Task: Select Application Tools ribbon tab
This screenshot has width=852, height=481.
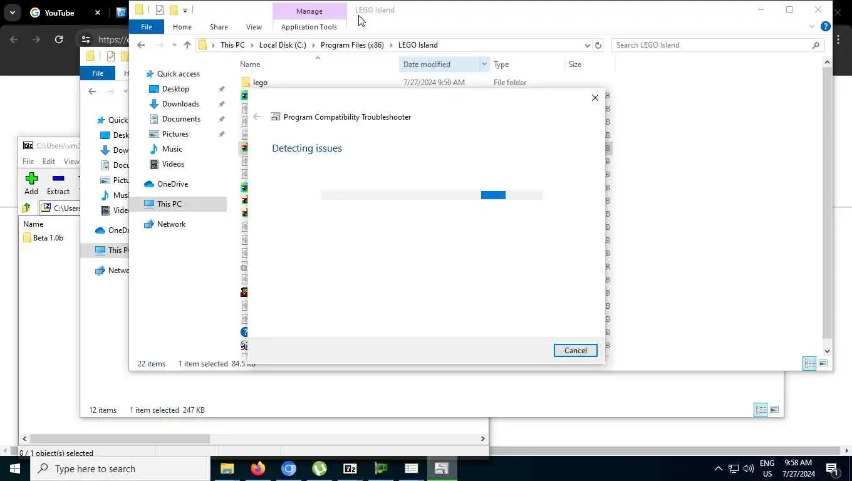Action: point(309,27)
